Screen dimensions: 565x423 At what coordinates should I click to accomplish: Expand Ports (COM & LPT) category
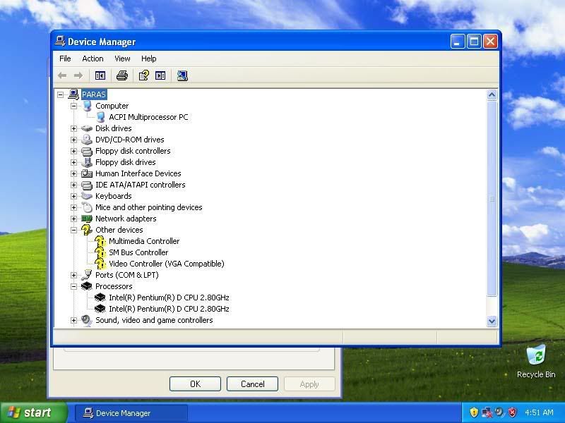point(73,275)
